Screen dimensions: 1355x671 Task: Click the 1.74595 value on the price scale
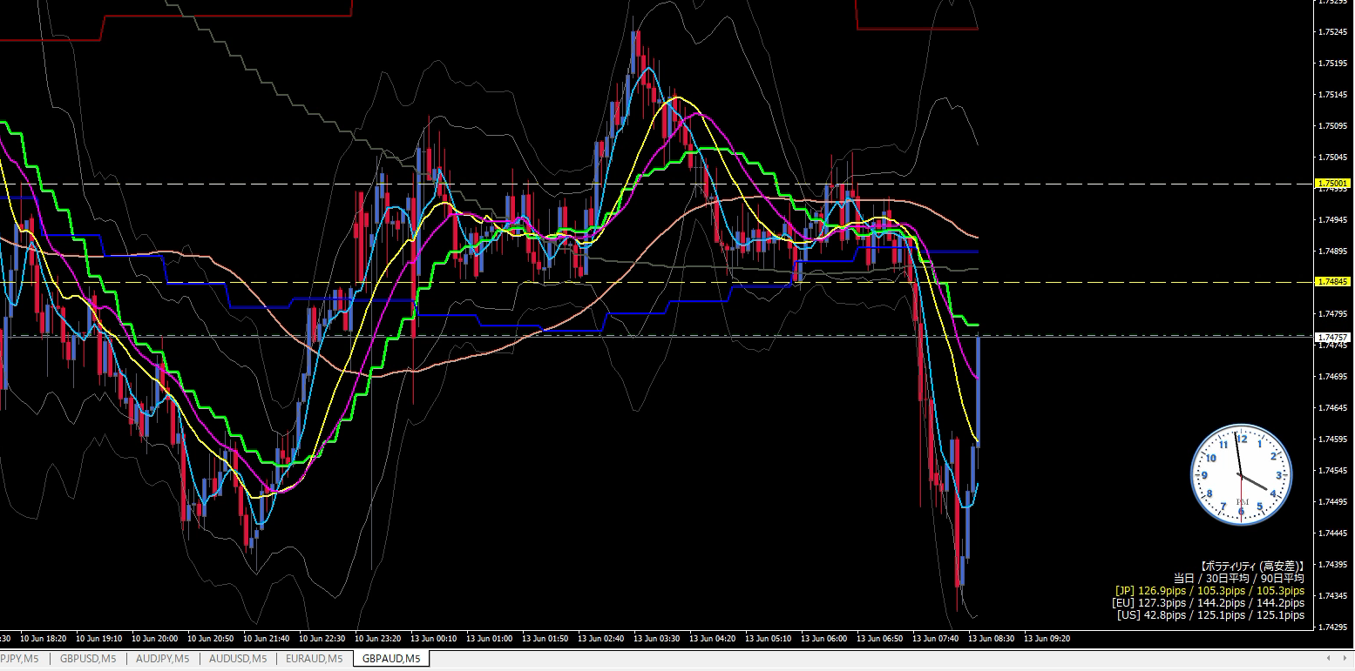point(1333,440)
